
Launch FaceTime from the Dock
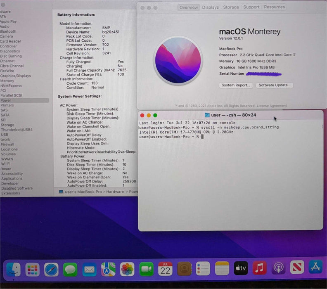(146, 269)
